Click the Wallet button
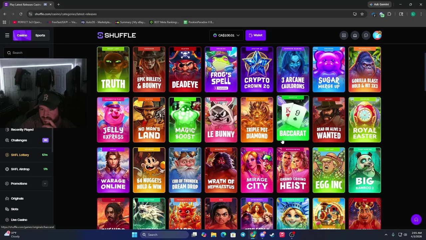The image size is (426, 240). [256, 35]
